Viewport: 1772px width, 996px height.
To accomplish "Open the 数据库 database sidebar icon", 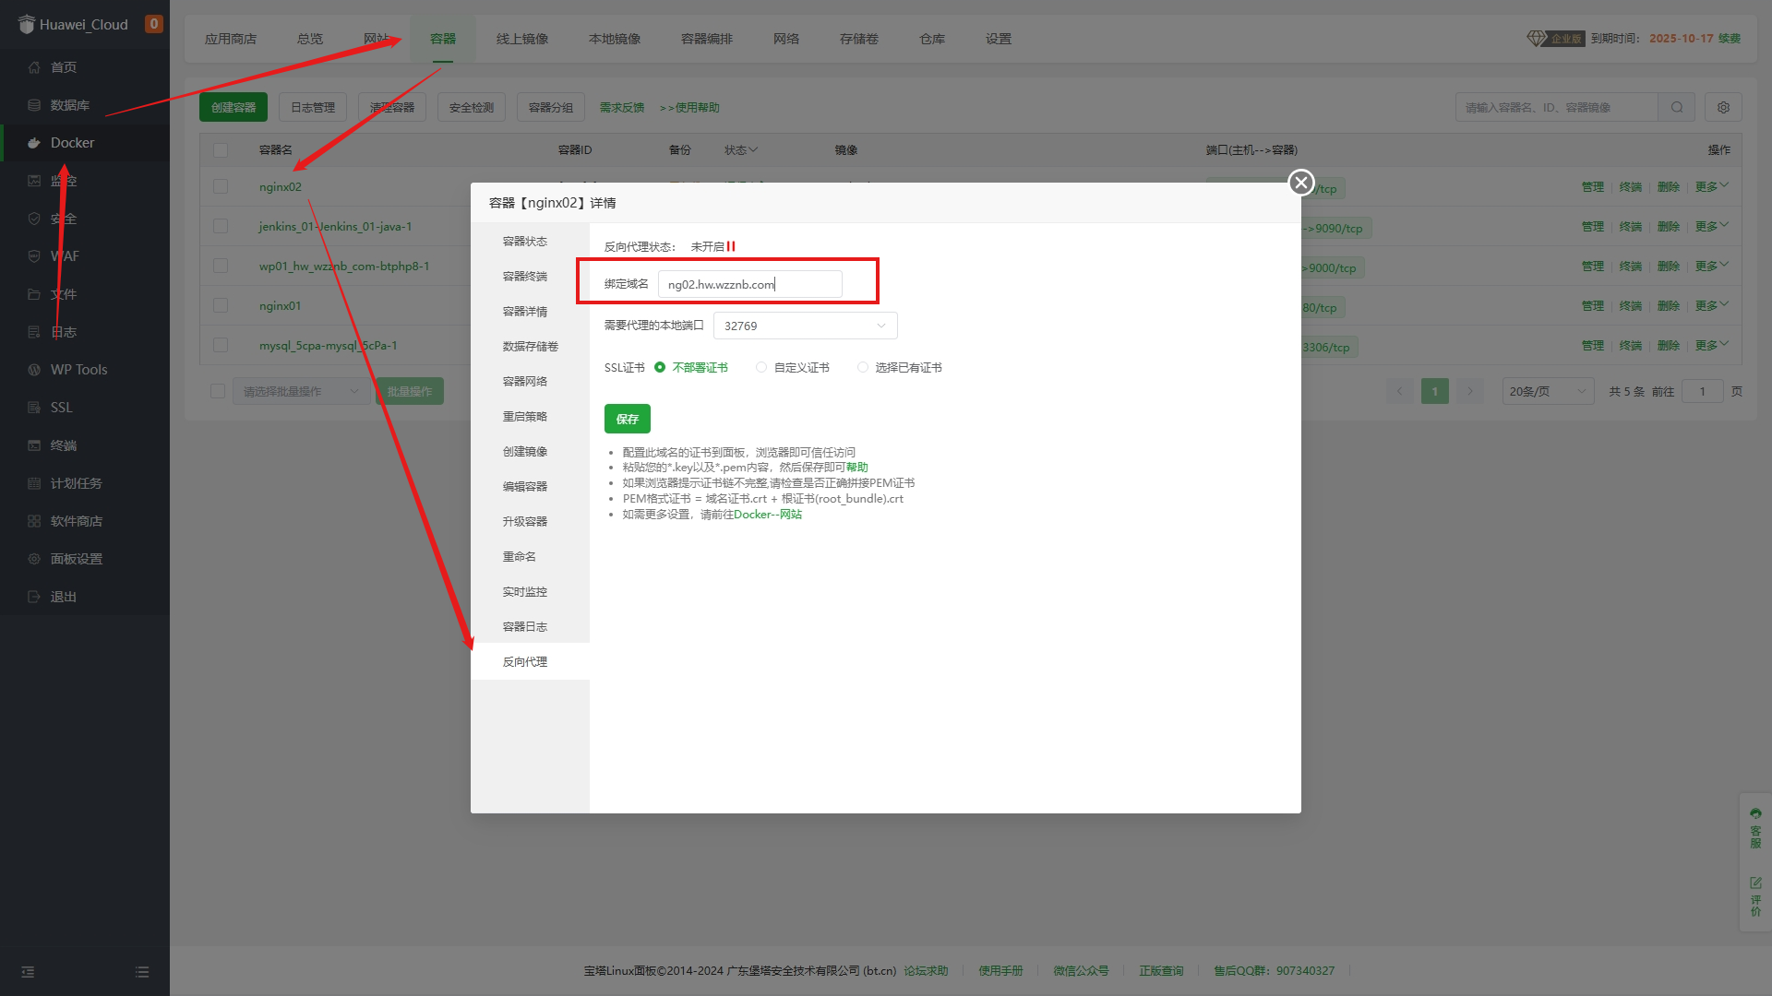I will click(x=34, y=105).
